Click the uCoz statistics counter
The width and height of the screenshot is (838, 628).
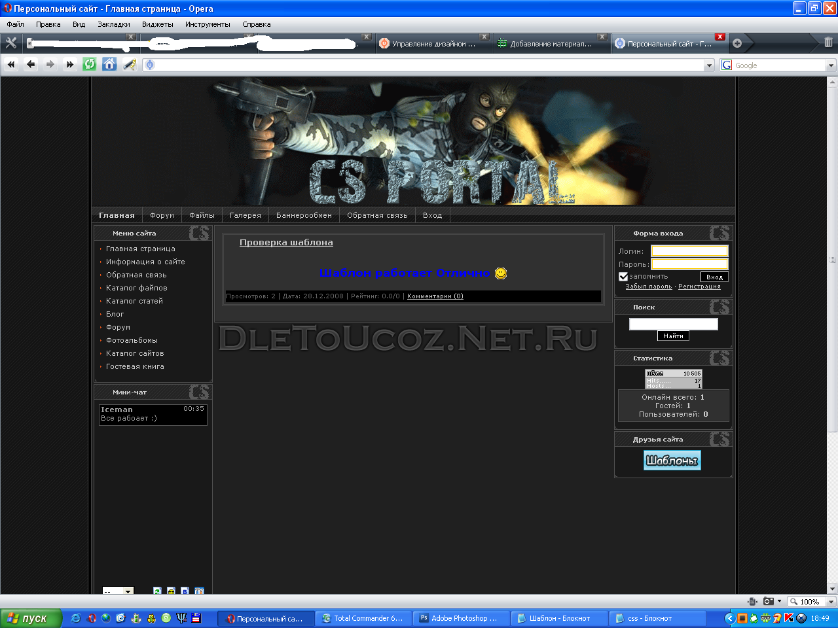pyautogui.click(x=674, y=379)
